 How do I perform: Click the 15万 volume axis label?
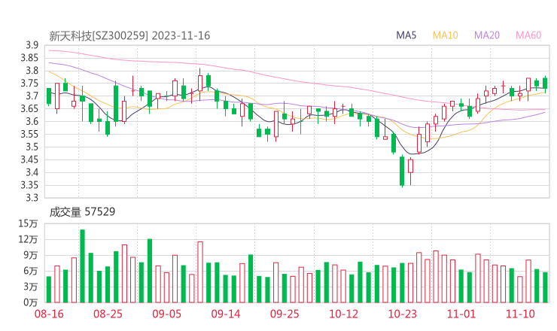coord(29,223)
